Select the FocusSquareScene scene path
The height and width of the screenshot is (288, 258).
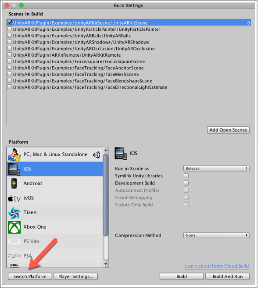click(x=79, y=61)
